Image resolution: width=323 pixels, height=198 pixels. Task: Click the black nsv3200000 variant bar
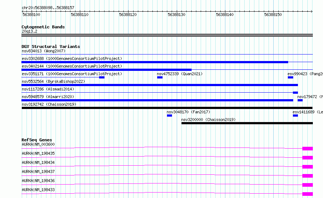coord(247,123)
